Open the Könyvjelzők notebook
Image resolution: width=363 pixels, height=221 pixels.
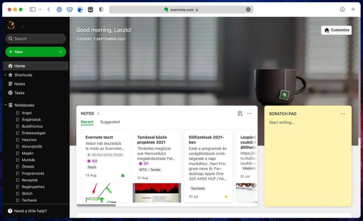32,146
